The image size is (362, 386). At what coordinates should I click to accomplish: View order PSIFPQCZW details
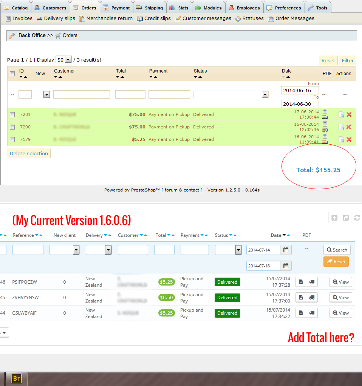(x=341, y=282)
